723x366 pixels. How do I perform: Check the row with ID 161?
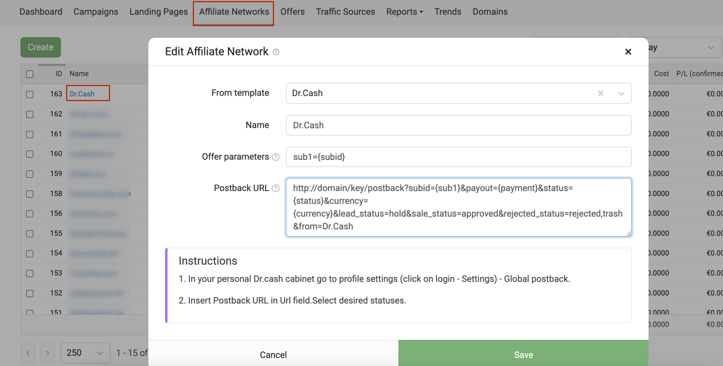coord(29,134)
